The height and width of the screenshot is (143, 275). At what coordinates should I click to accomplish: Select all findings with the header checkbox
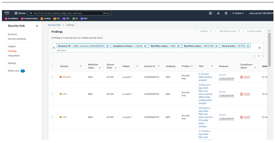52,66
